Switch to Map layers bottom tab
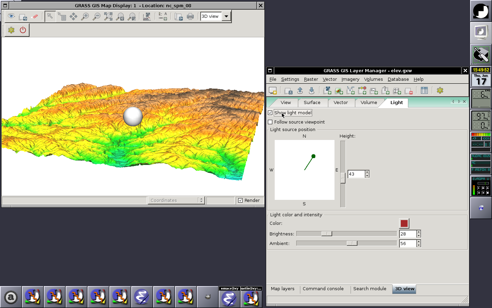The height and width of the screenshot is (308, 492). (x=283, y=289)
